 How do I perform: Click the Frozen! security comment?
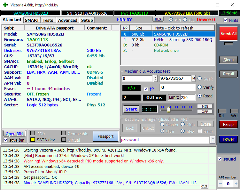(x=94, y=94)
